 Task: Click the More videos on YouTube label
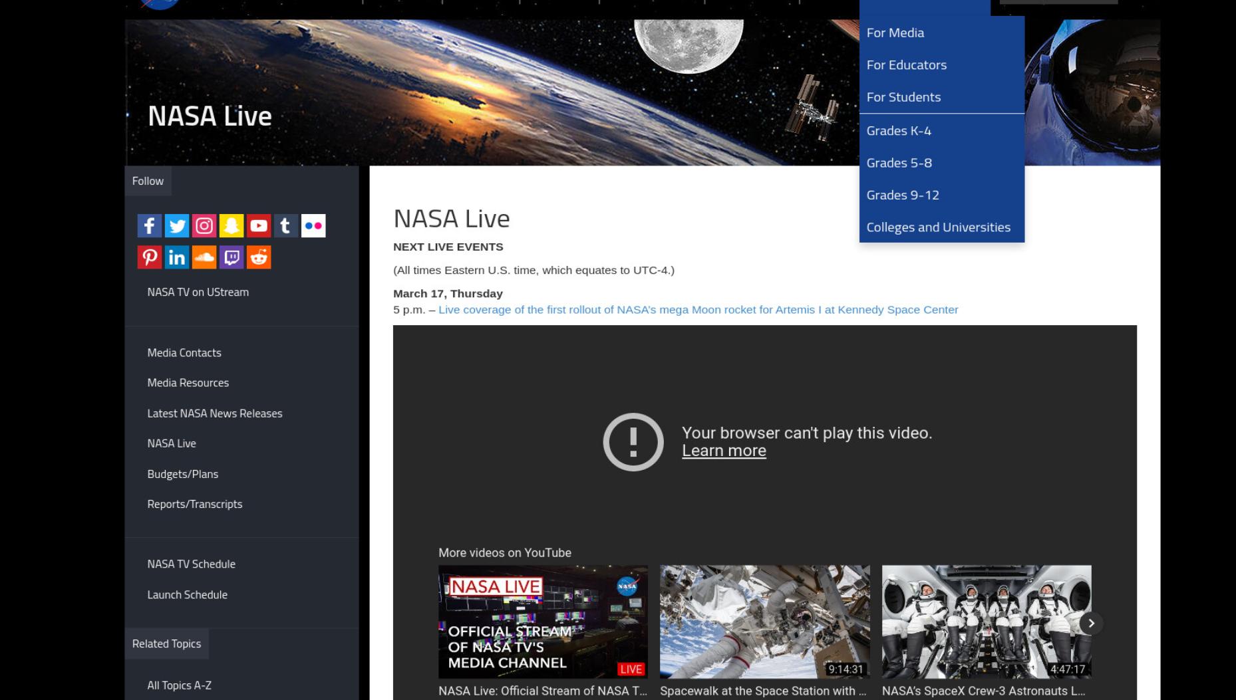[x=505, y=553]
